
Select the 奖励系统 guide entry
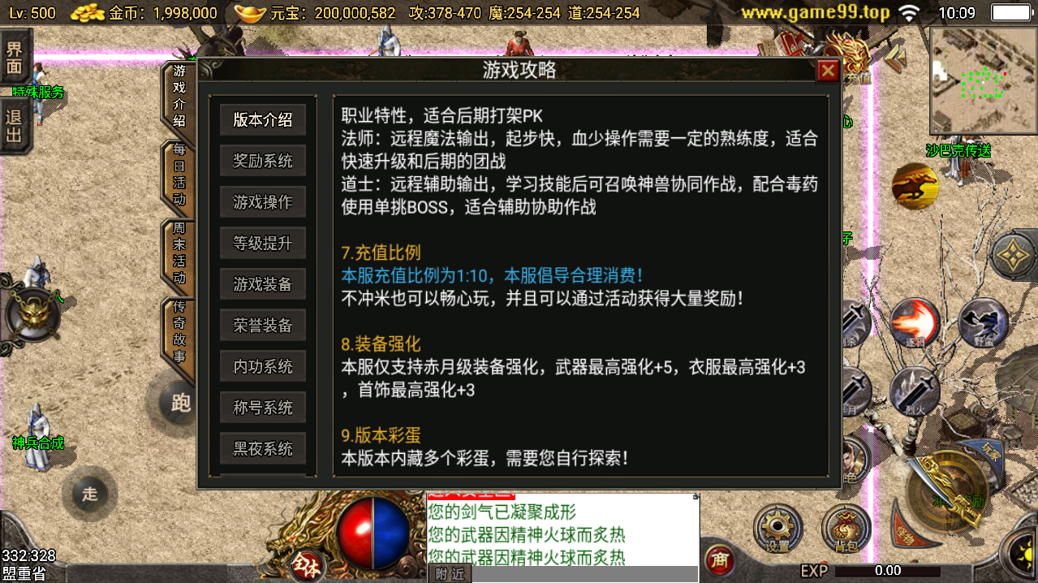pos(263,161)
